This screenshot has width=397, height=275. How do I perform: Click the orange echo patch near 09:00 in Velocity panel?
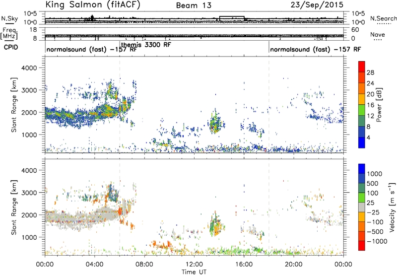click(x=161, y=245)
